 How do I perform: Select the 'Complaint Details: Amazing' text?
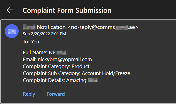tap(54, 80)
